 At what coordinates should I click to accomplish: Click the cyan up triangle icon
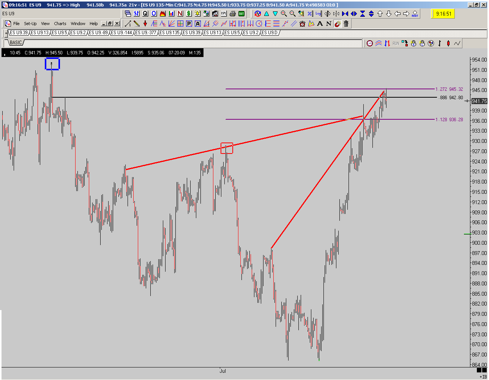(x=266, y=14)
